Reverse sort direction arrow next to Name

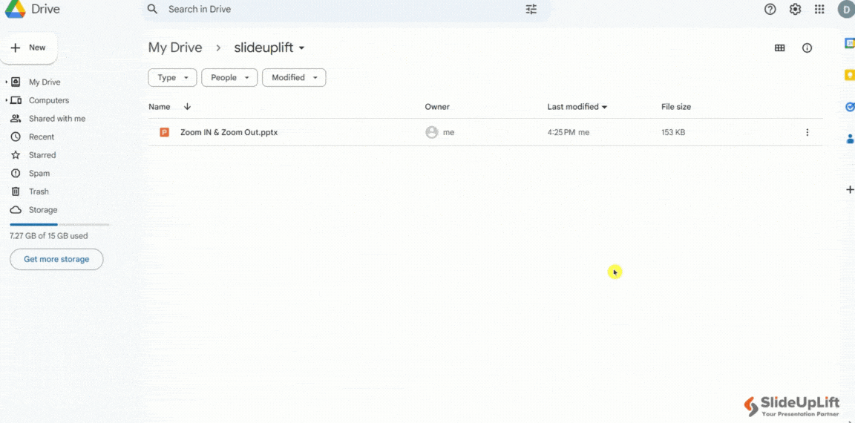tap(187, 107)
